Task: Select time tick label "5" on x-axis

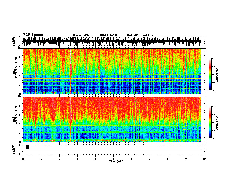Action: 114,159
